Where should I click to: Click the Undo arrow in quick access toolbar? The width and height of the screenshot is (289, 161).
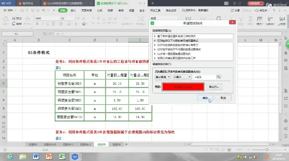click(43, 10)
